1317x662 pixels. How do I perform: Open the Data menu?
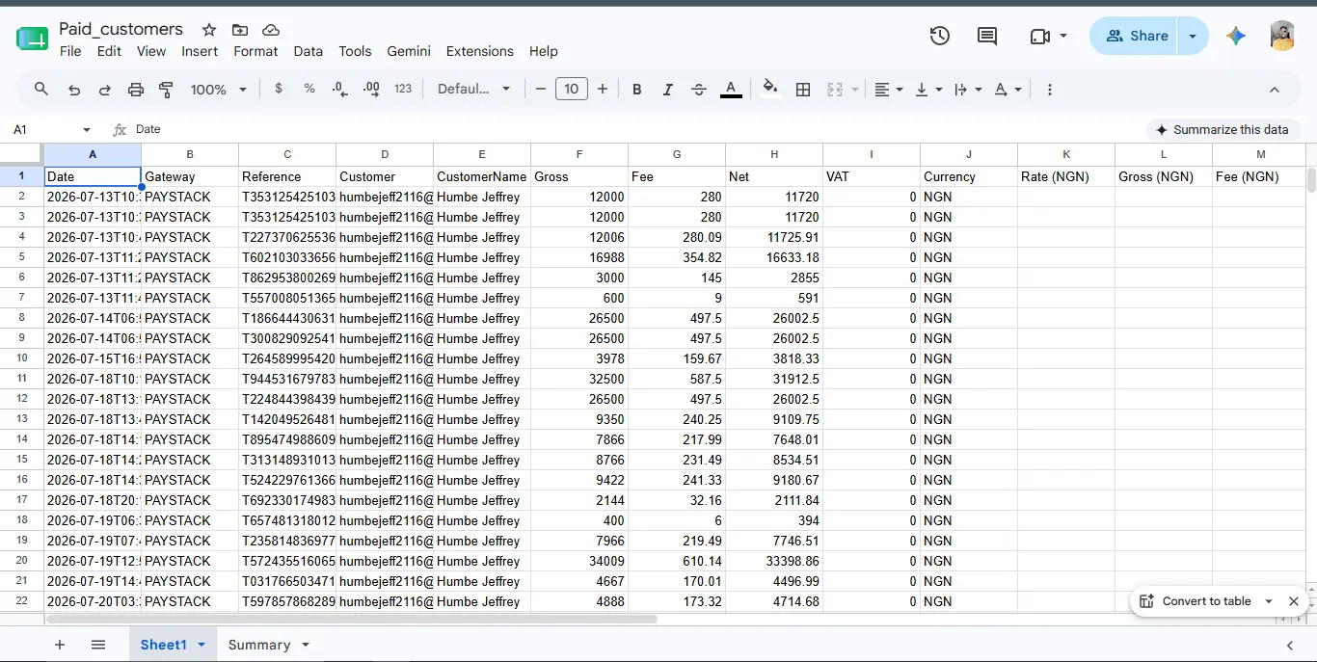point(309,51)
